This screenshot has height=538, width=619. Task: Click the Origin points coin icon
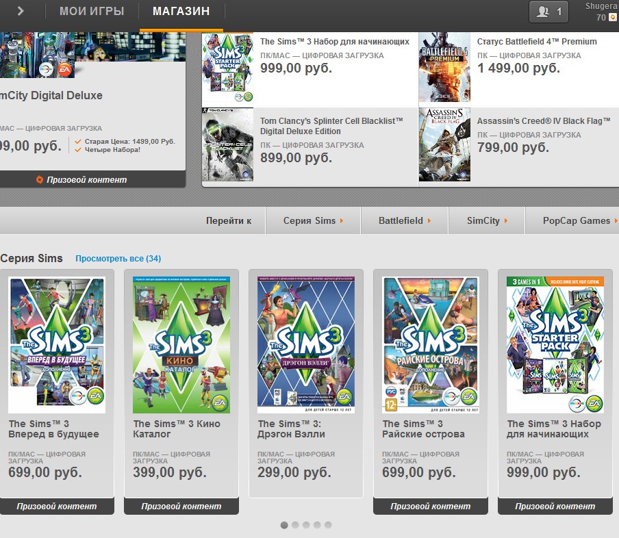click(613, 17)
